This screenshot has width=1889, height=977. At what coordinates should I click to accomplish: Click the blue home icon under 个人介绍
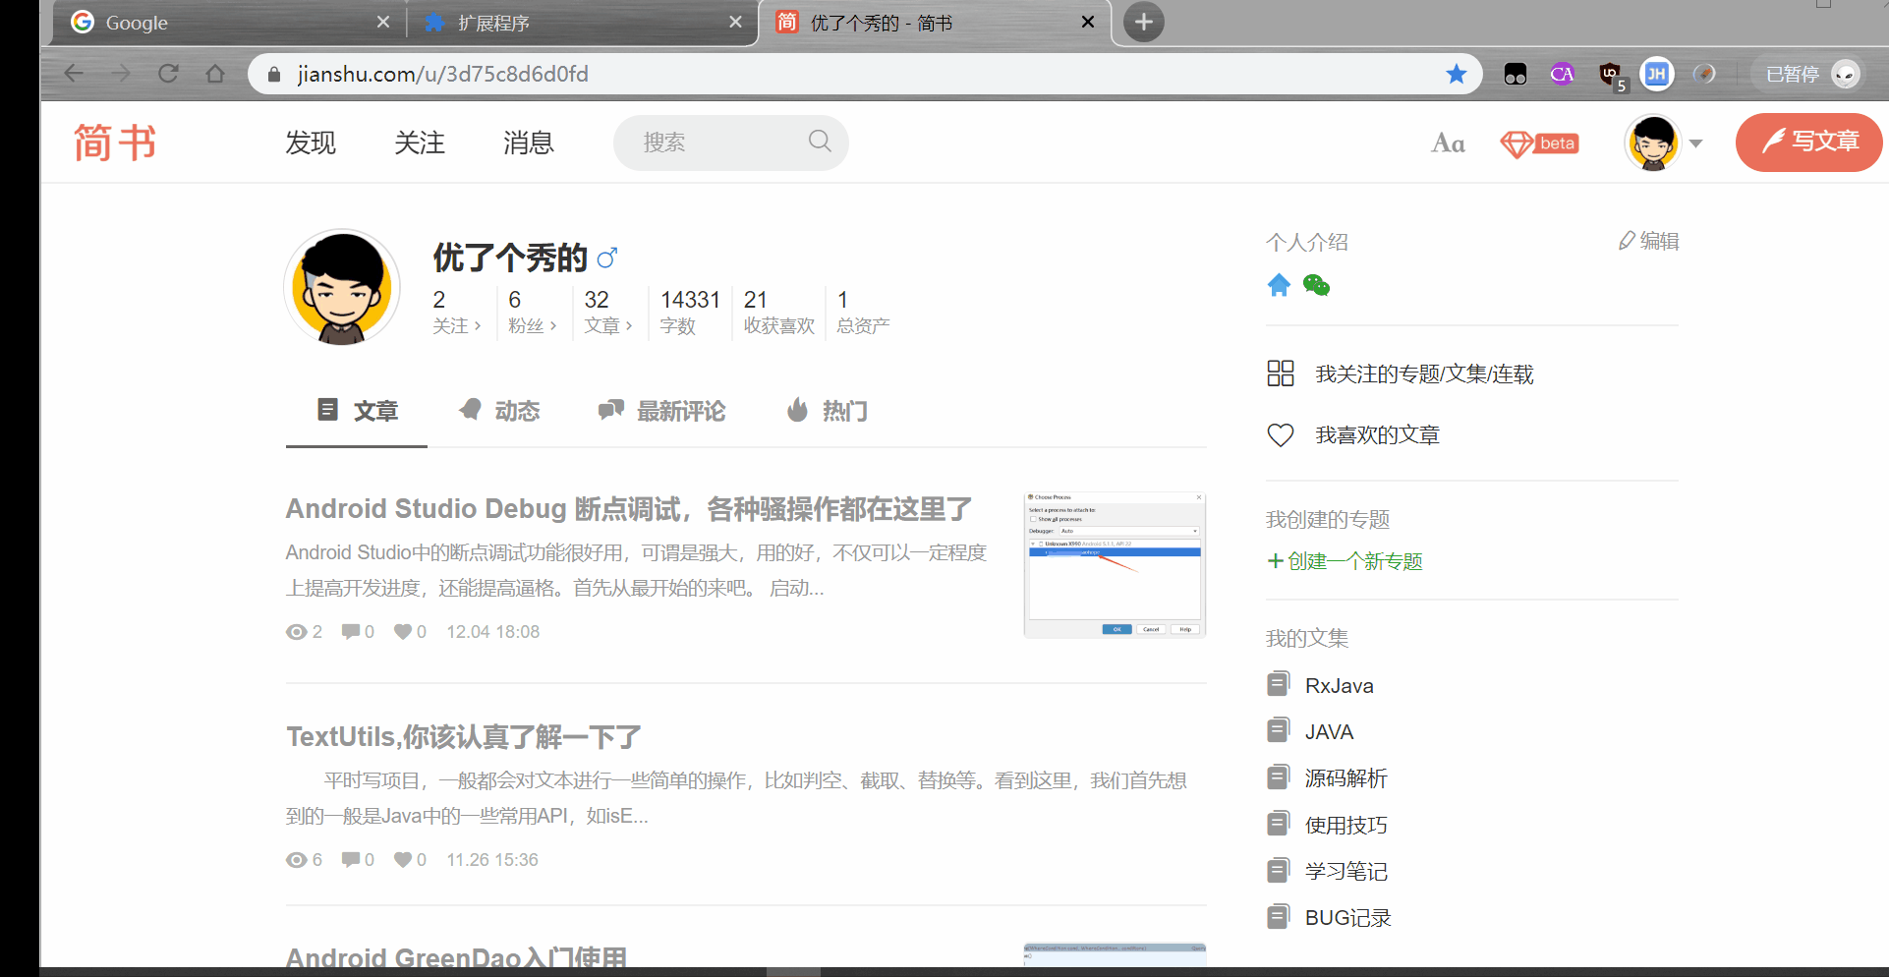pyautogui.click(x=1279, y=285)
